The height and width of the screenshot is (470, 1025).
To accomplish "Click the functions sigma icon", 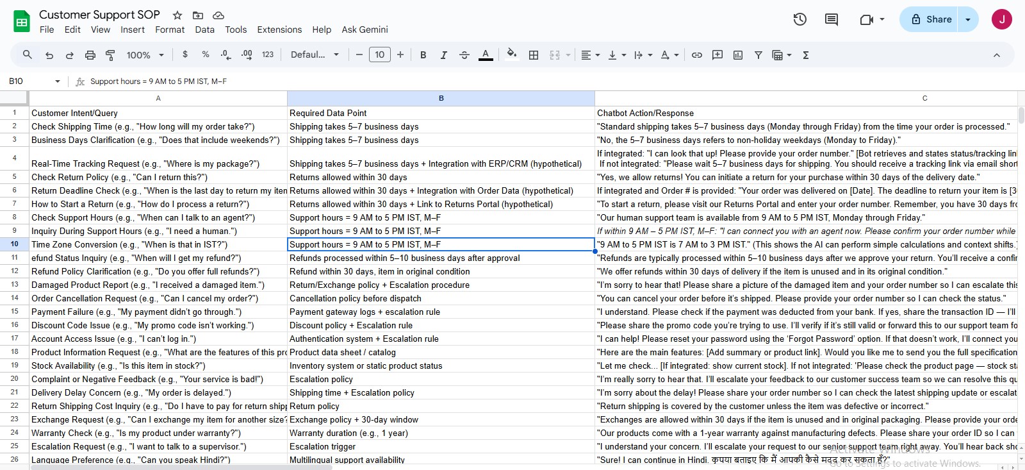I will (x=806, y=55).
